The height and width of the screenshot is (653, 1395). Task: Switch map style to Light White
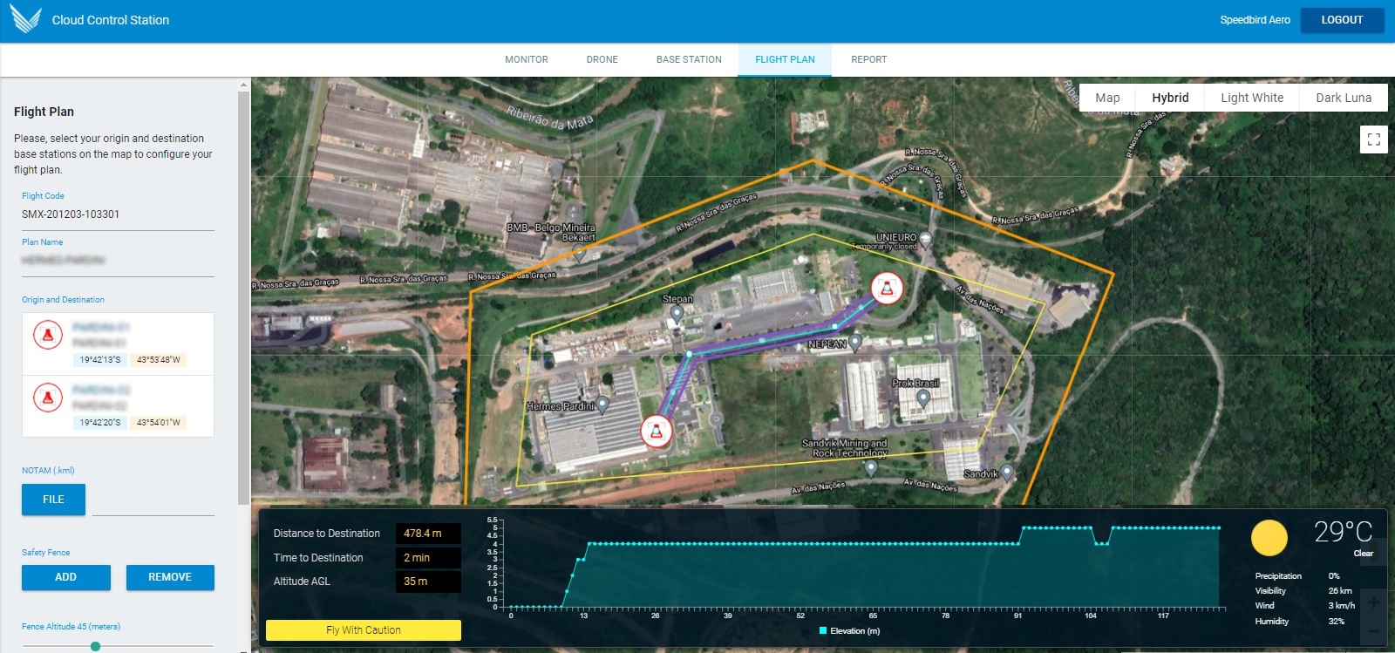coord(1252,98)
